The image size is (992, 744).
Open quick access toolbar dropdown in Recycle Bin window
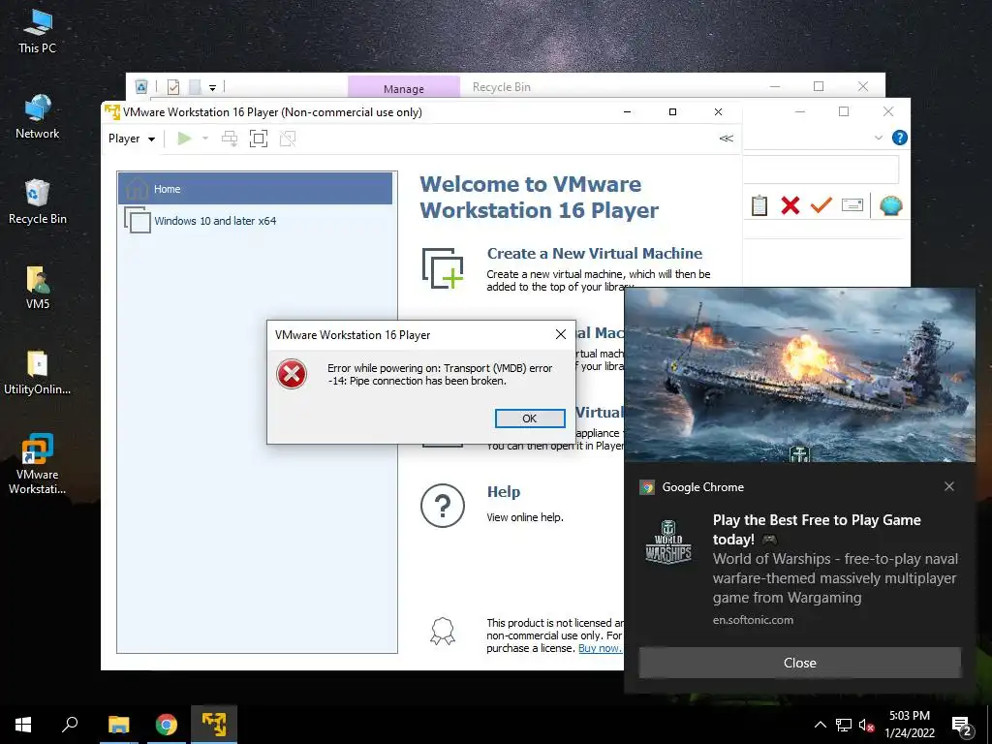(x=212, y=87)
